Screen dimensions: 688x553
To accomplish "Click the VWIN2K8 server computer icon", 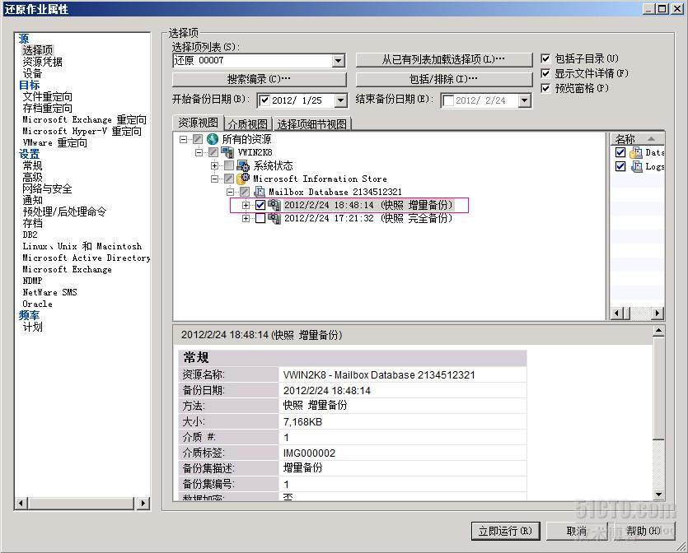I will click(x=227, y=152).
